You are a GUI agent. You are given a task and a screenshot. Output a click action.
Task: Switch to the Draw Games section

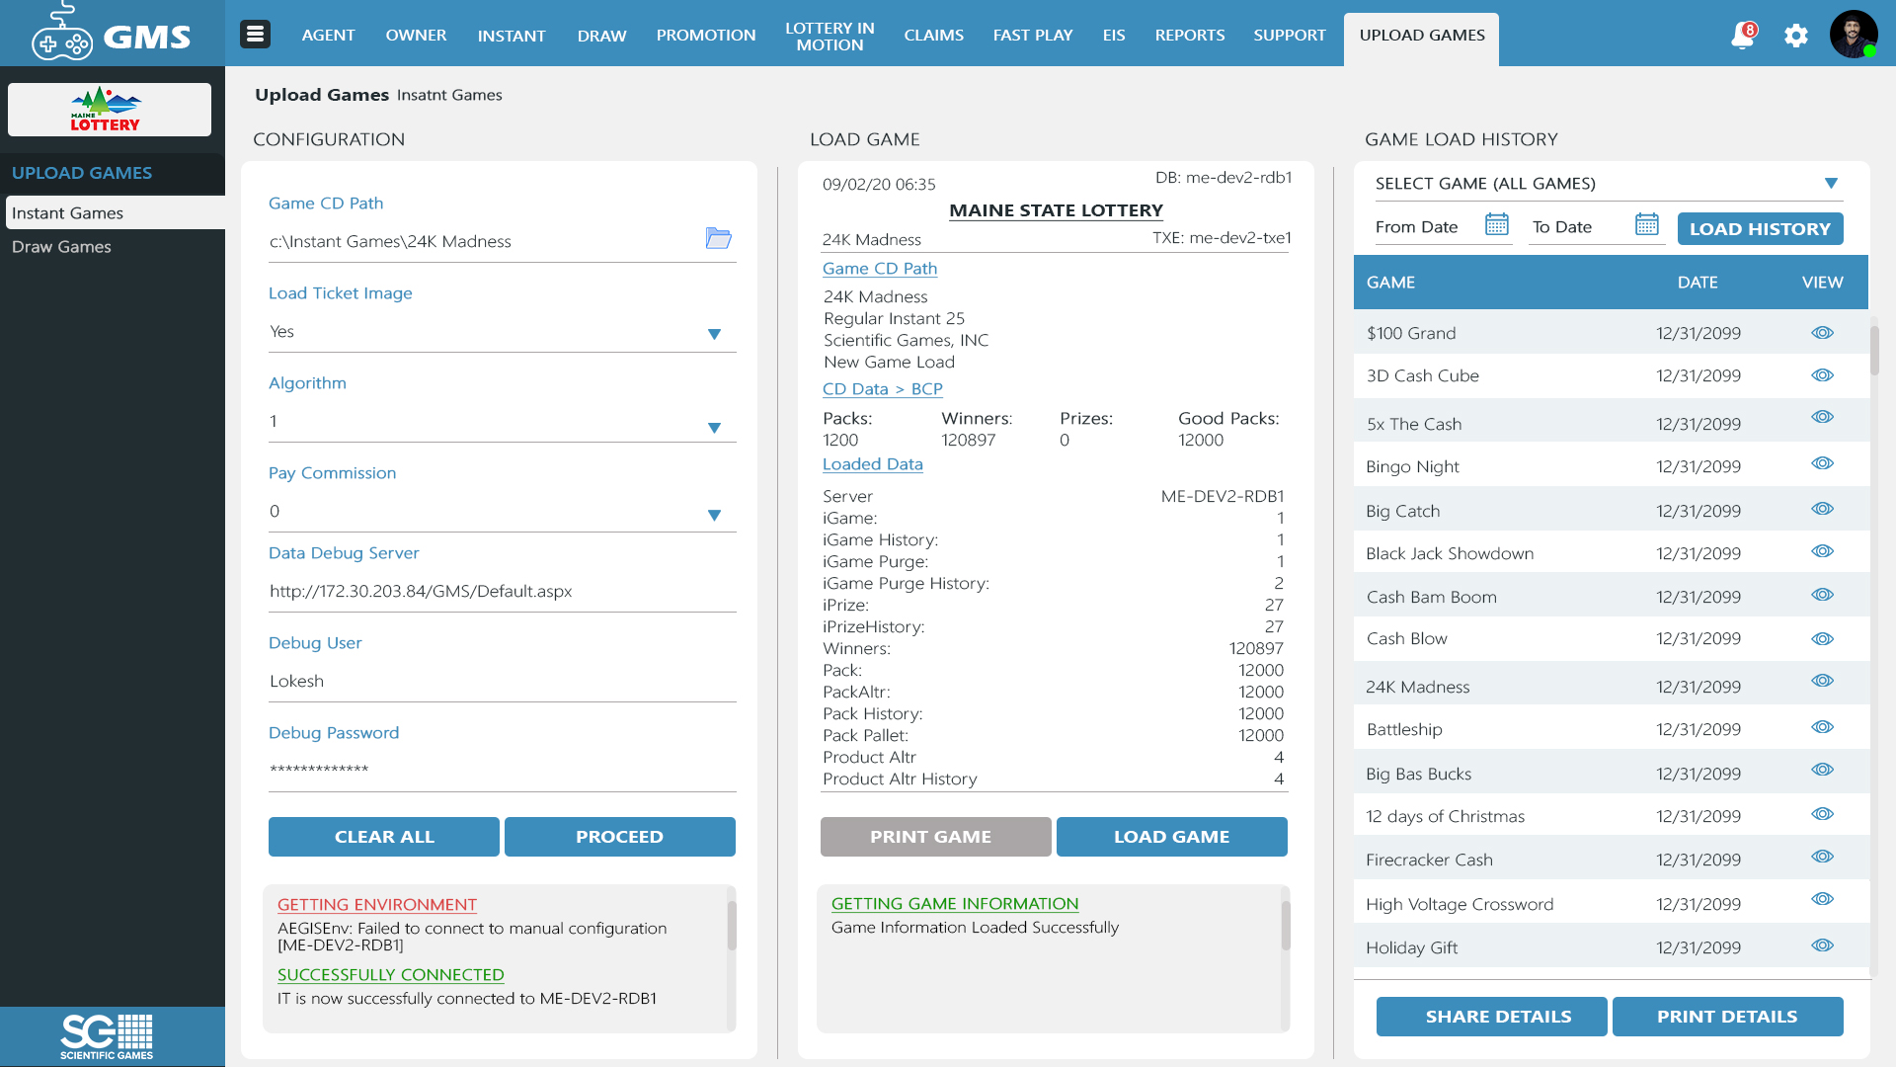61,246
